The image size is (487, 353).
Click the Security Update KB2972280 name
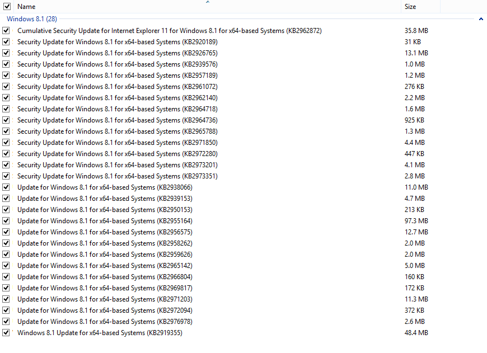117,154
